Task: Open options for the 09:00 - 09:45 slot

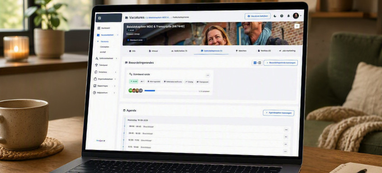Action: (286, 130)
